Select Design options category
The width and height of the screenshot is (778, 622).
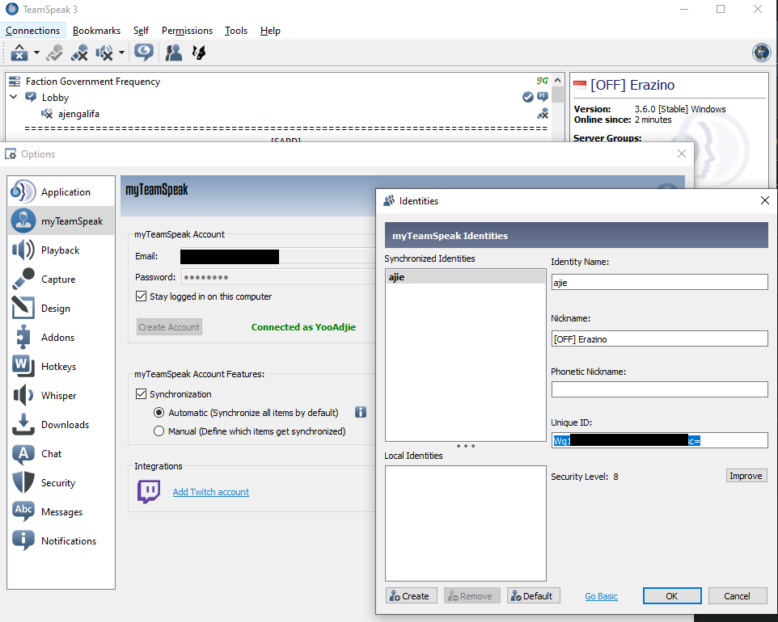coord(61,309)
